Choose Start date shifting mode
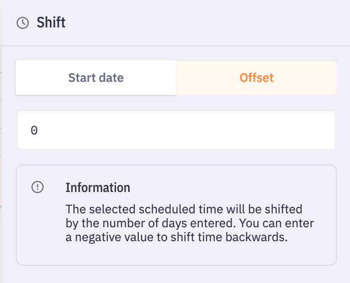 [96, 78]
